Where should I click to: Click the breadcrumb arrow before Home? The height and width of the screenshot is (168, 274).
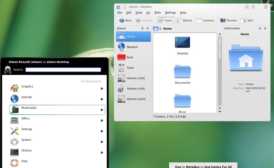coord(160,29)
